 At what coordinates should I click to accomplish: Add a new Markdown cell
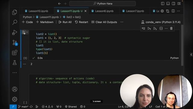click(45, 22)
